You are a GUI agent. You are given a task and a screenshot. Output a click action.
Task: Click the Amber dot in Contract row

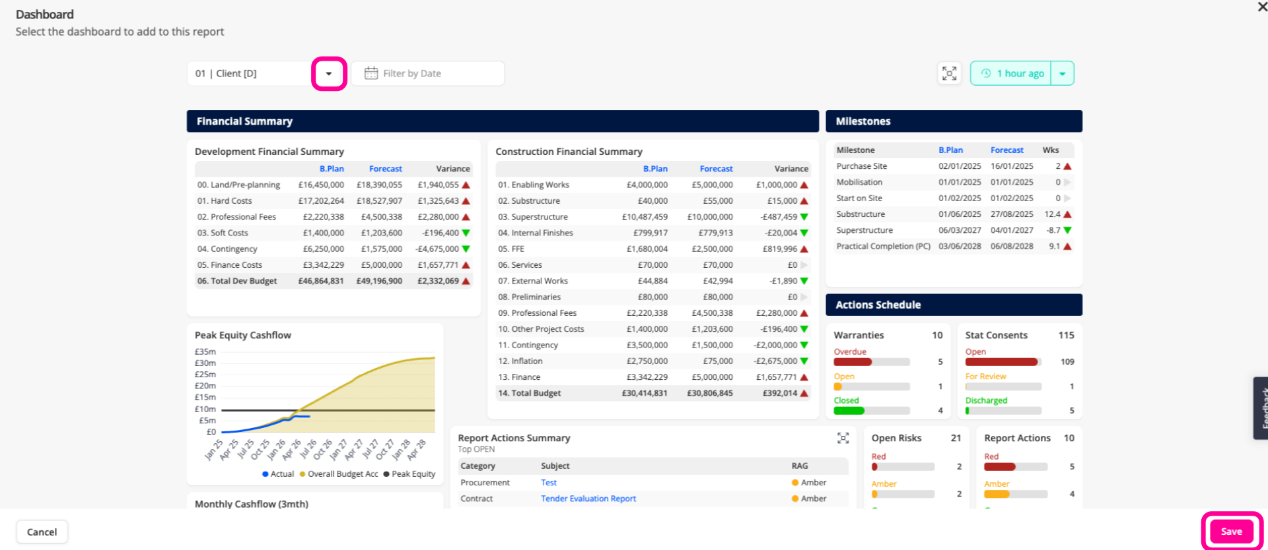pyautogui.click(x=795, y=499)
